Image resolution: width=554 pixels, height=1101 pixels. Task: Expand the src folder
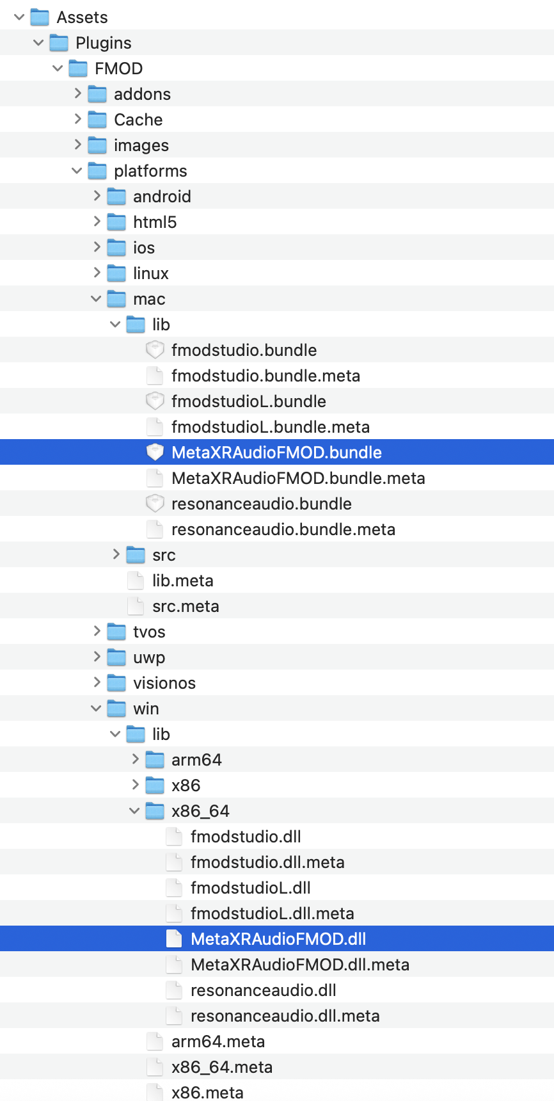pos(116,554)
